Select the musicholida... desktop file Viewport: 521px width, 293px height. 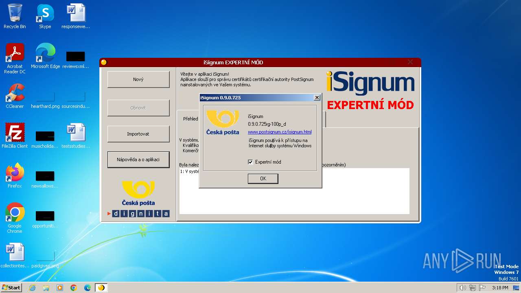45,139
